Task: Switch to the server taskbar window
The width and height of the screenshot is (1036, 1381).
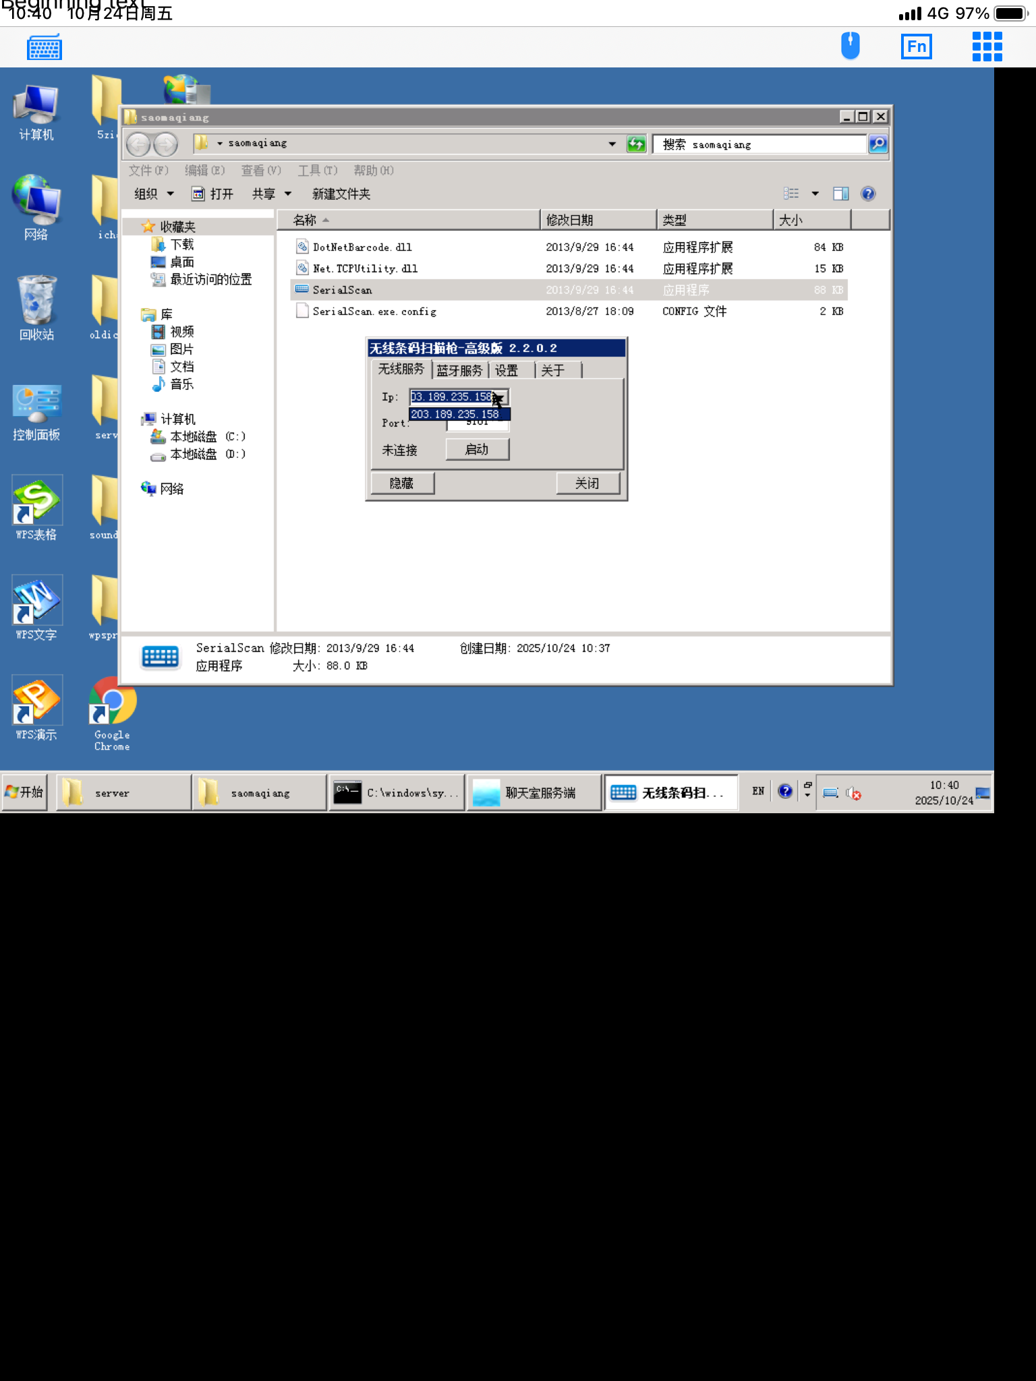Action: 123,793
